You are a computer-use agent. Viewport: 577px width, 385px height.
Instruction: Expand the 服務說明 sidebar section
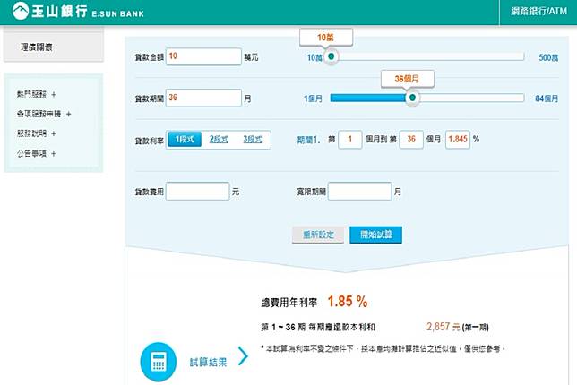pos(36,133)
